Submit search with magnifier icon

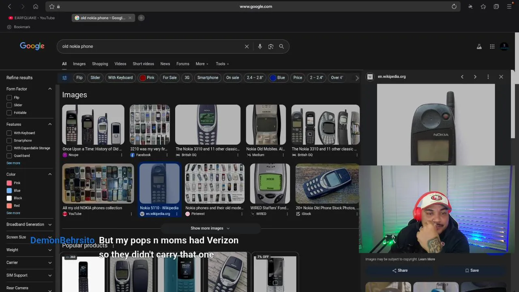pos(281,46)
